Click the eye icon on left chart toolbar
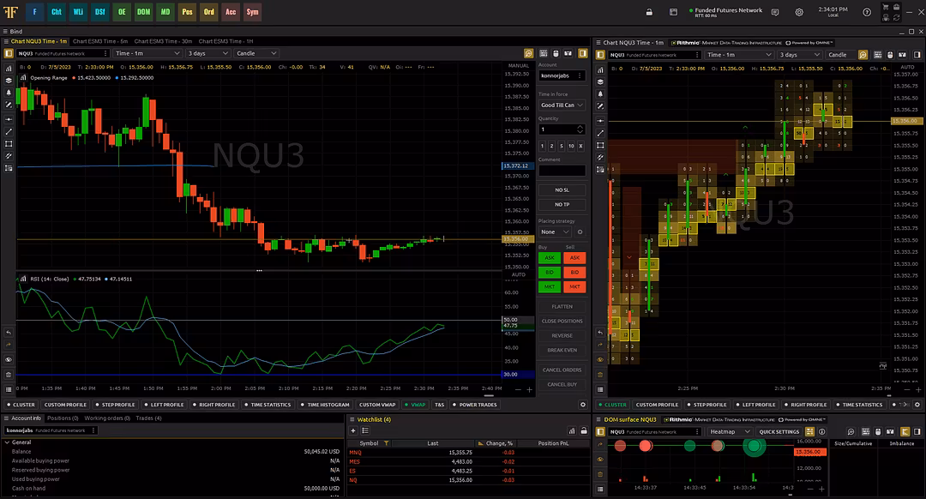 coord(8,359)
